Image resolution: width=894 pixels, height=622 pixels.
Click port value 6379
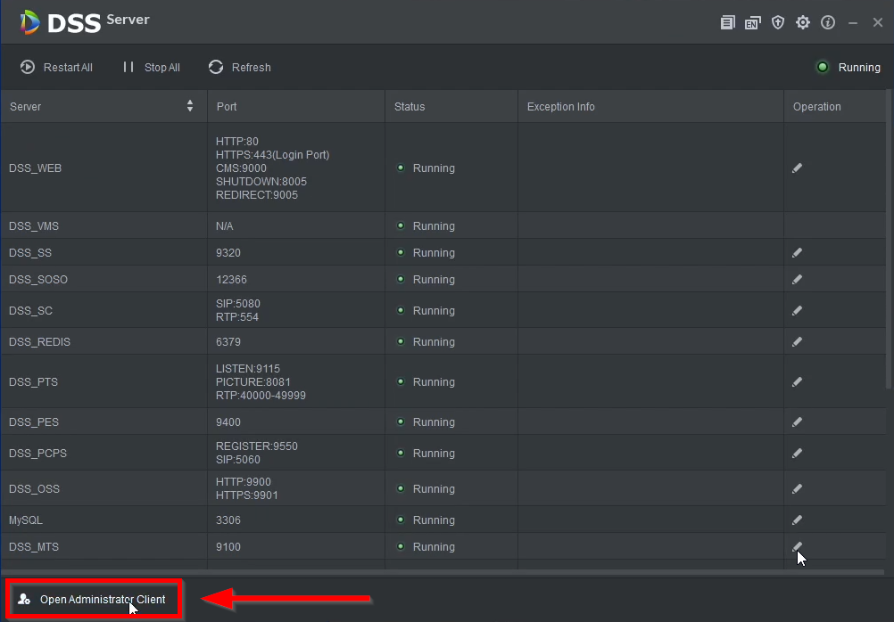click(228, 342)
